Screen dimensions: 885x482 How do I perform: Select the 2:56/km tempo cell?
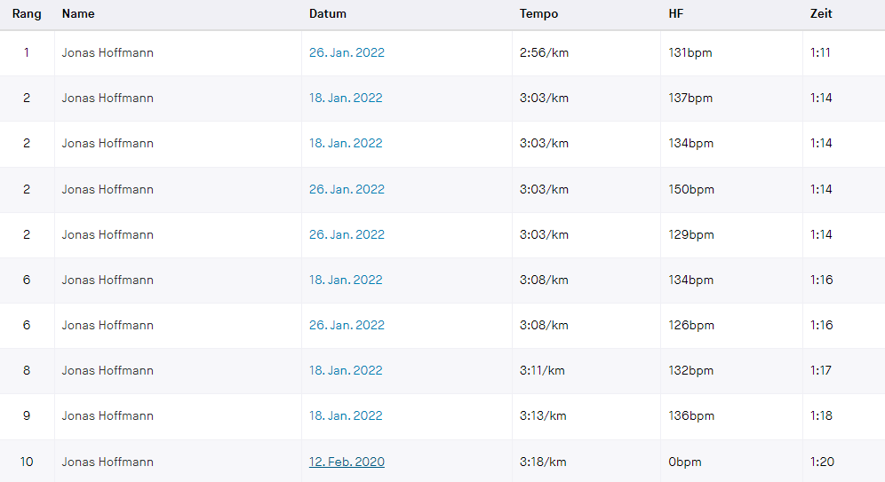pyautogui.click(x=544, y=52)
